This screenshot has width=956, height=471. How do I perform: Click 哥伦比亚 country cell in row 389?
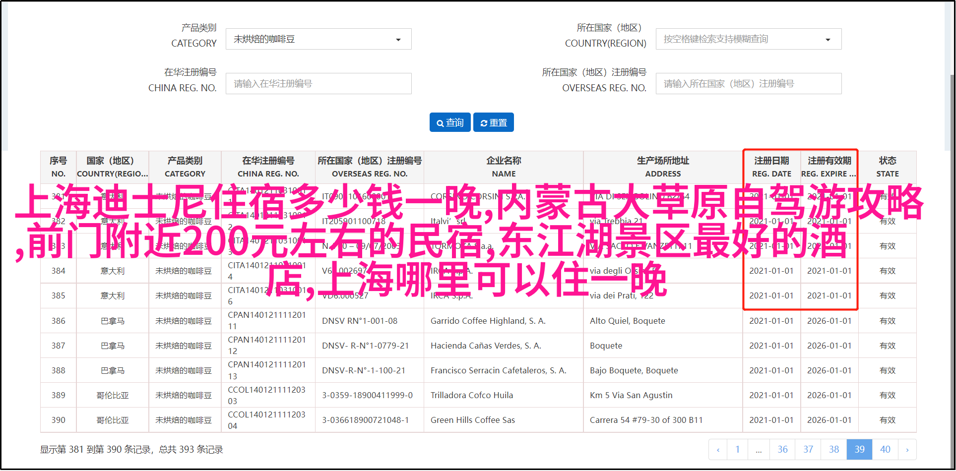(113, 395)
